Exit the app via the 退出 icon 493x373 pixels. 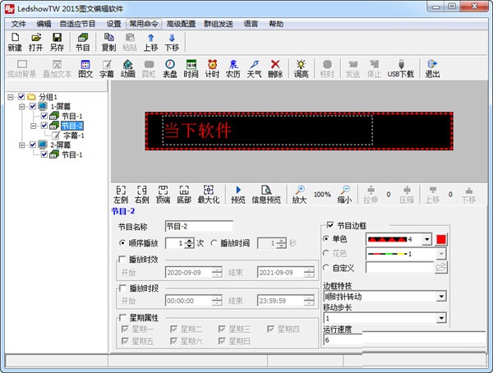(x=432, y=68)
